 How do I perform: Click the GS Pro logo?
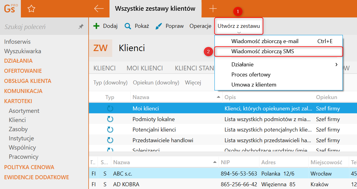pyautogui.click(x=10, y=9)
